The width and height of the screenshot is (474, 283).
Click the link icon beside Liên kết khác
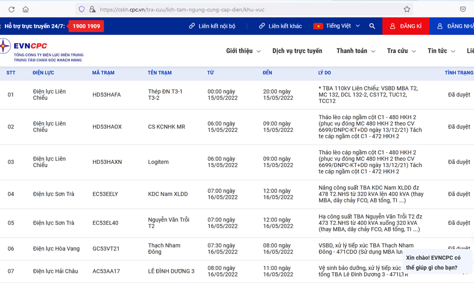pos(262,26)
